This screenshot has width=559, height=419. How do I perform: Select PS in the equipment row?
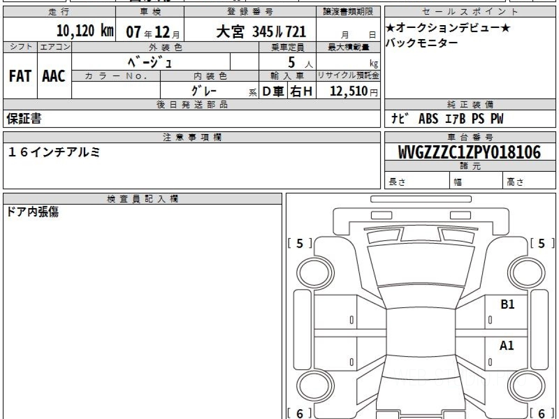click(478, 119)
